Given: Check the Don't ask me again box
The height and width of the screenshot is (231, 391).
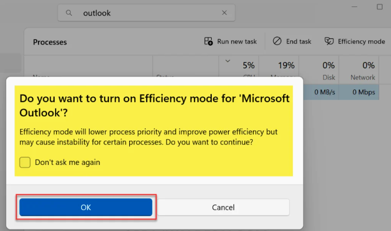Looking at the screenshot, I should pyautogui.click(x=25, y=162).
